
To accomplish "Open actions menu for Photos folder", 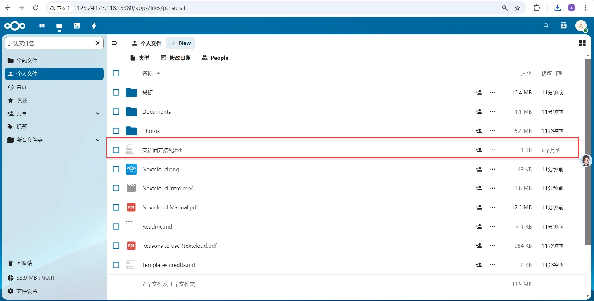I will tap(492, 131).
